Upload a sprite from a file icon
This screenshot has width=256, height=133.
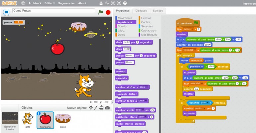pyautogui.click(x=101, y=107)
